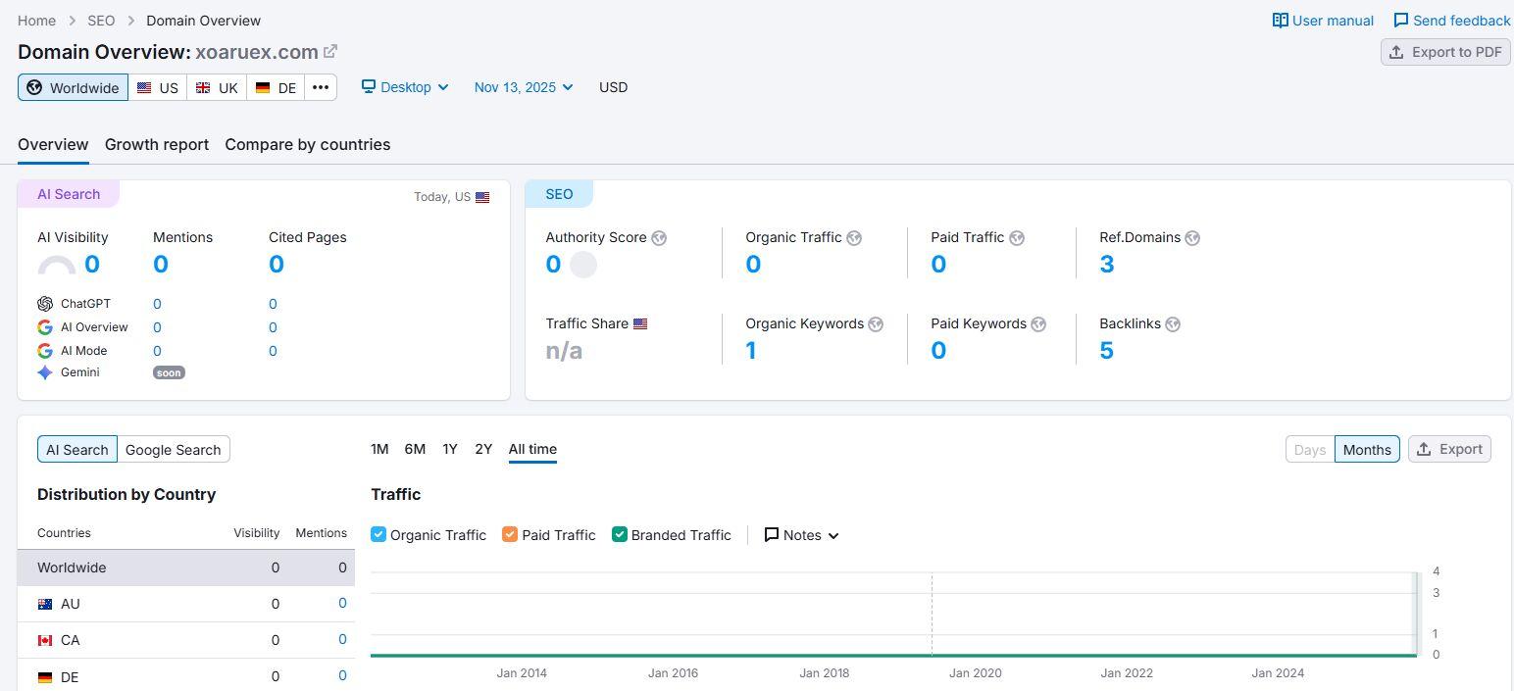Click the Google icon for AI Mode
The height and width of the screenshot is (691, 1514).
coord(45,351)
